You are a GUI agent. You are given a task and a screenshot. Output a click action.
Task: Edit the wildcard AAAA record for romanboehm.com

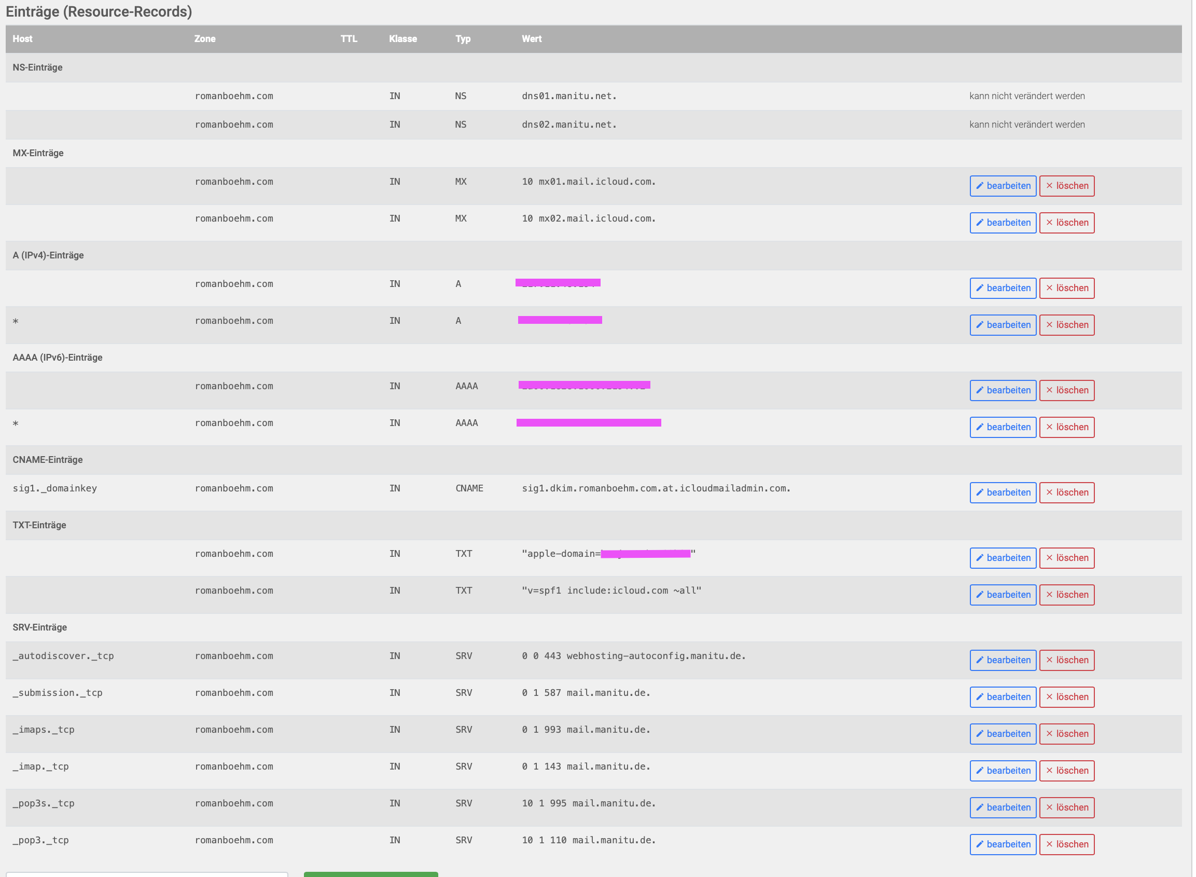pos(1003,427)
